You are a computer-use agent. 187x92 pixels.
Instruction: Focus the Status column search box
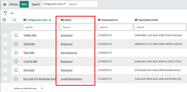coord(78,27)
